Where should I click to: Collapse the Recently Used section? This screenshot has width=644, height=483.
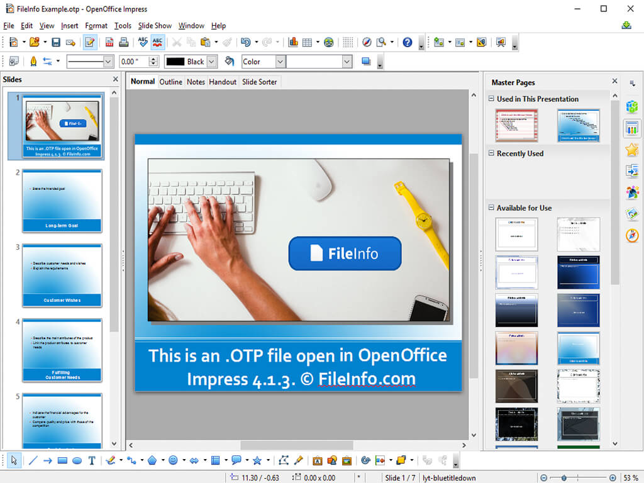coord(491,153)
